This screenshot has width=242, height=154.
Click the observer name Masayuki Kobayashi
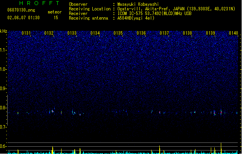pyautogui.click(x=138, y=4)
